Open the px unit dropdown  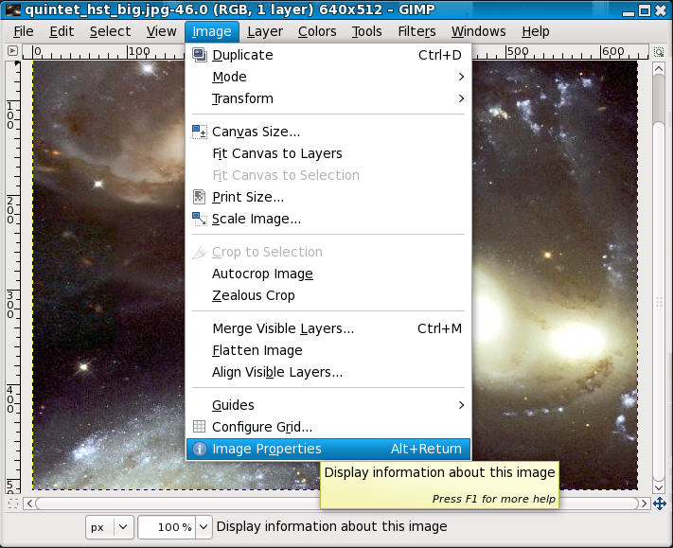point(108,526)
